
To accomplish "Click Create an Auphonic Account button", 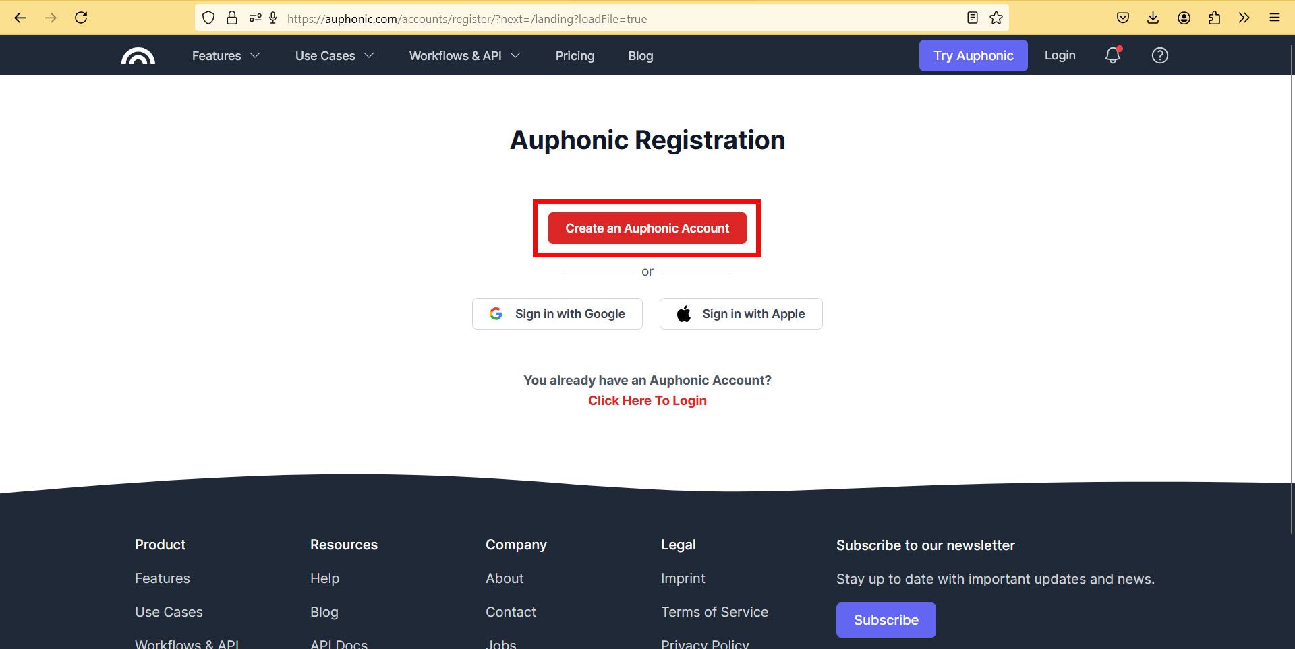I will point(647,228).
